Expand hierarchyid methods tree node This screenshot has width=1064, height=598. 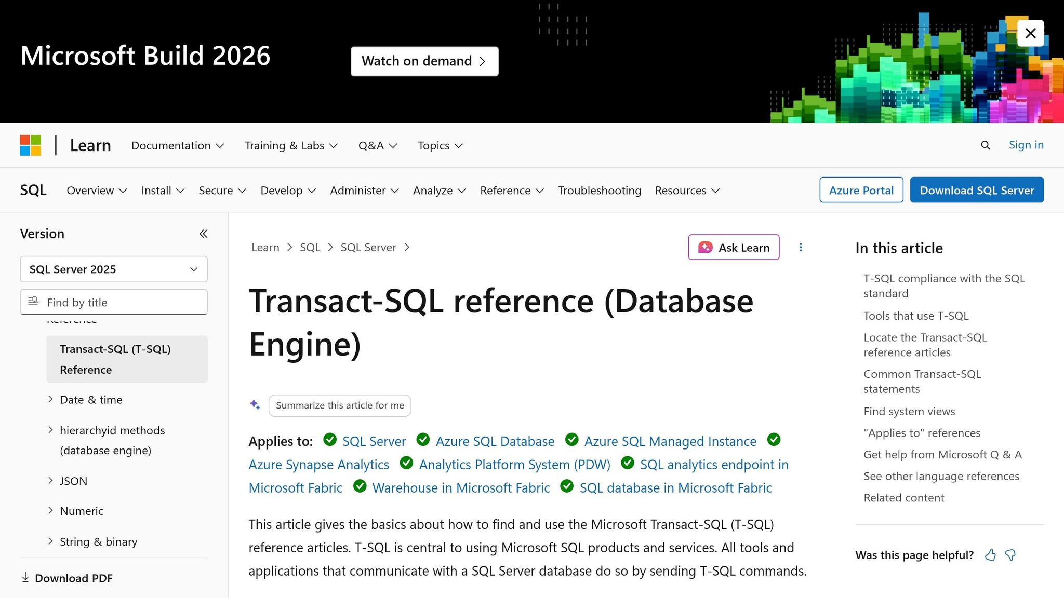[50, 430]
